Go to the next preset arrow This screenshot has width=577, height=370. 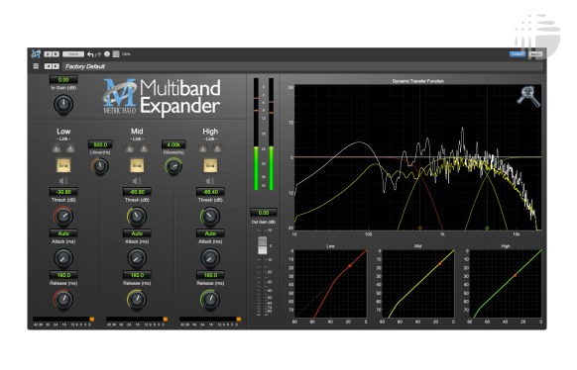click(x=56, y=66)
